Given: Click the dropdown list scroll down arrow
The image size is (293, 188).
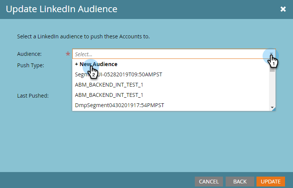Looking at the screenshot, I should coord(272,107).
